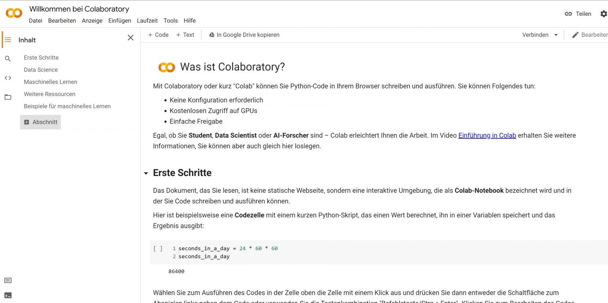Open the Laufzeit menu
608x303 pixels.
[x=147, y=21]
